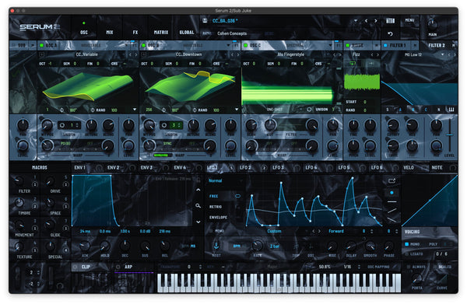
Task: Click the LFO zoom magnifier icon
Action: [198, 205]
